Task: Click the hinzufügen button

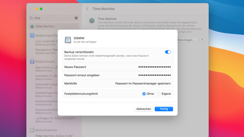Action: 187,40
